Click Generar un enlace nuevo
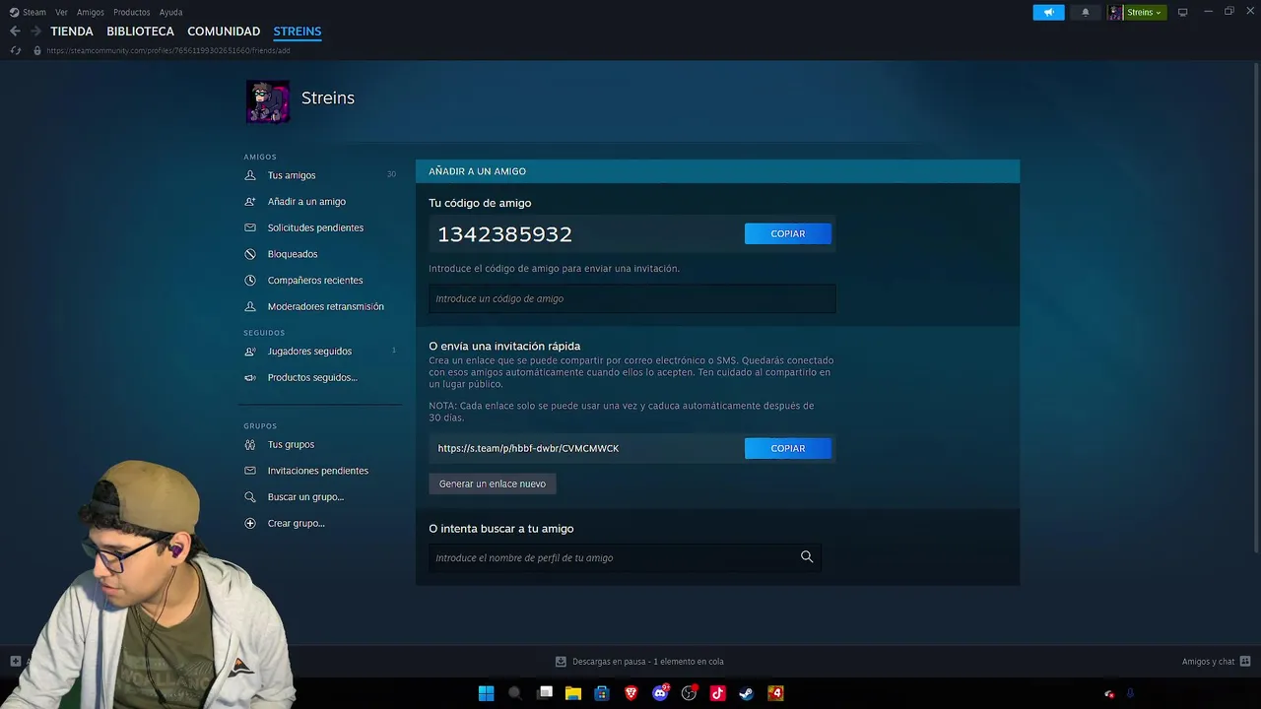The width and height of the screenshot is (1261, 709). 493,483
